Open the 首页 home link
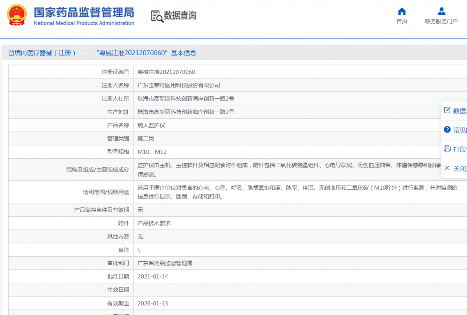 point(402,21)
